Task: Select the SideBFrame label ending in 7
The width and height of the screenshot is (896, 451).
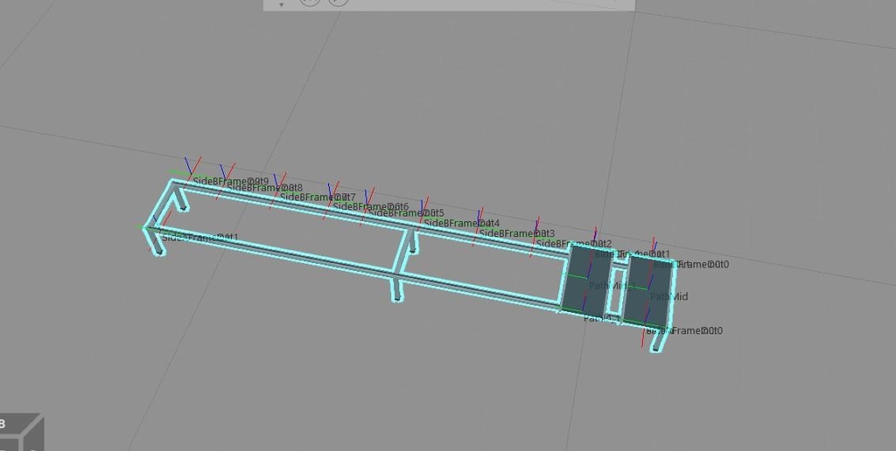Action: [317, 197]
